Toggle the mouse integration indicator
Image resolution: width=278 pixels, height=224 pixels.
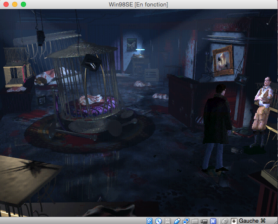[x=225, y=221]
